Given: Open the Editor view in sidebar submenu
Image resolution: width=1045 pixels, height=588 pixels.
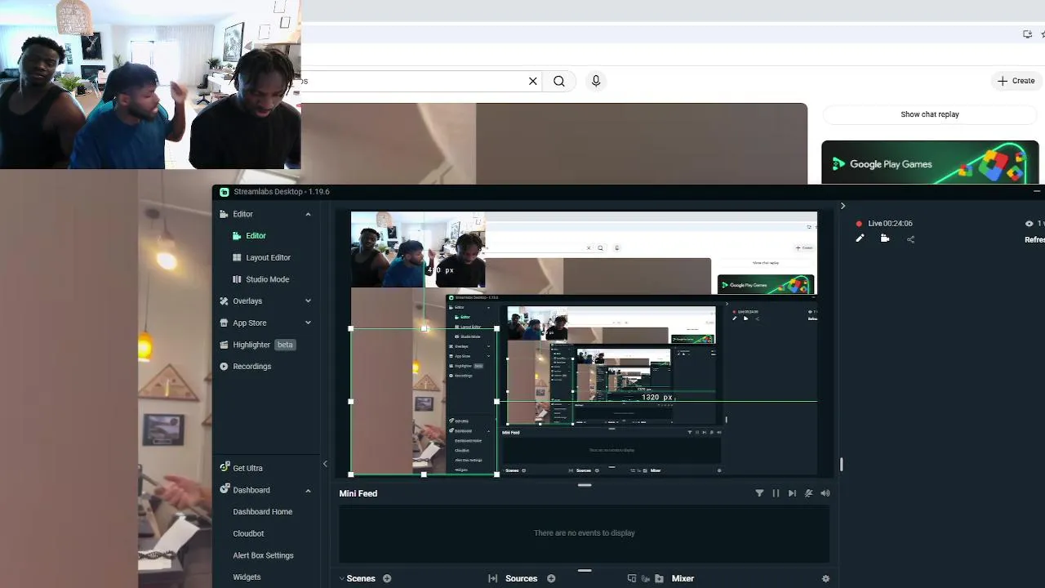Looking at the screenshot, I should coord(256,235).
